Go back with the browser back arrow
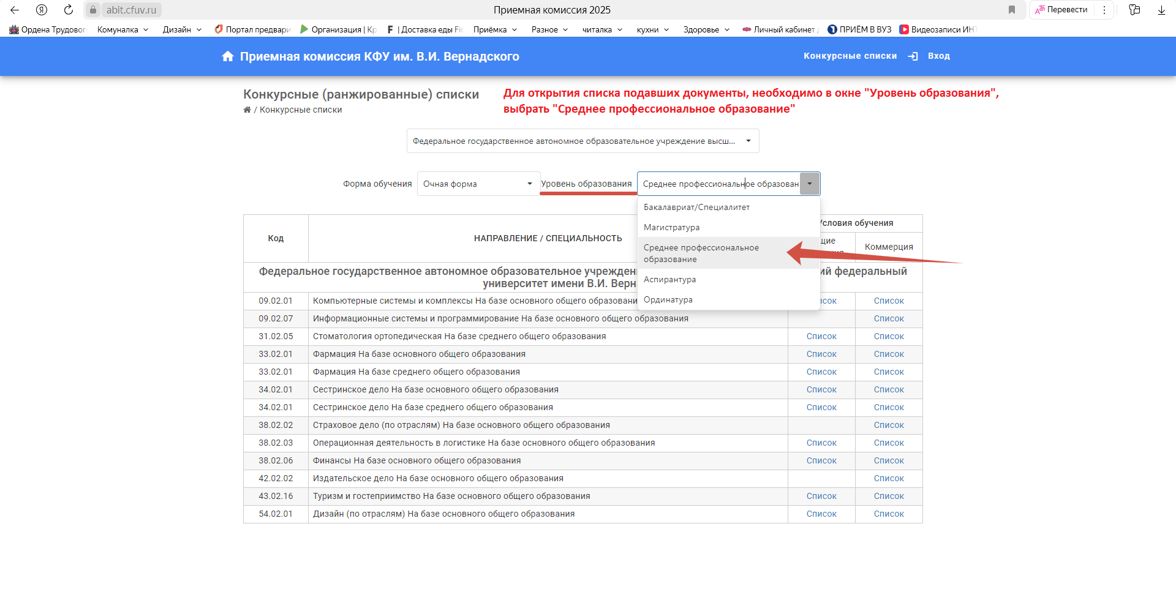Viewport: 1176px width, 611px height. point(15,10)
